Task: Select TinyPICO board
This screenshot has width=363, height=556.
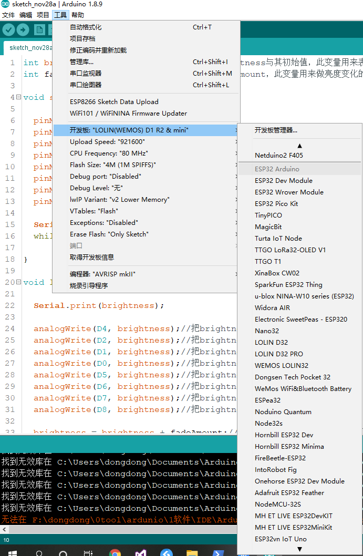Action: click(300, 215)
